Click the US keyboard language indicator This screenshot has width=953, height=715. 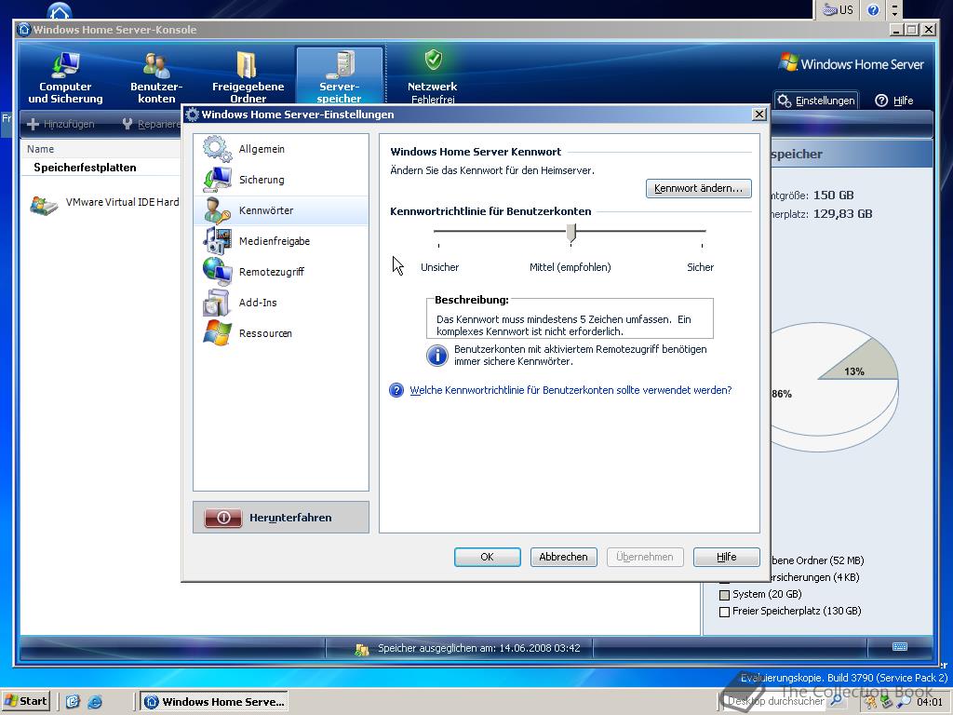[x=839, y=9]
